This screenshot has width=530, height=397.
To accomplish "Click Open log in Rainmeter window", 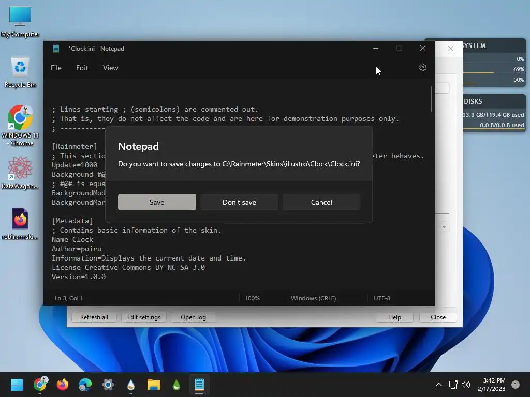I will (x=193, y=317).
